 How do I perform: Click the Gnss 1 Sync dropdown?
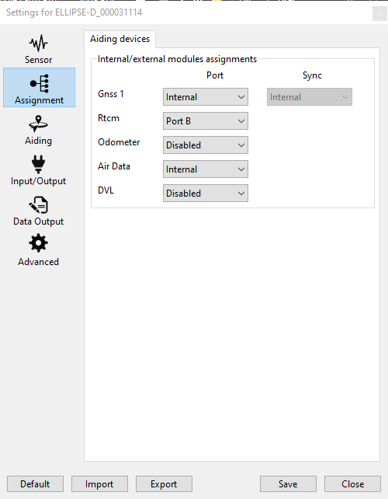(309, 96)
